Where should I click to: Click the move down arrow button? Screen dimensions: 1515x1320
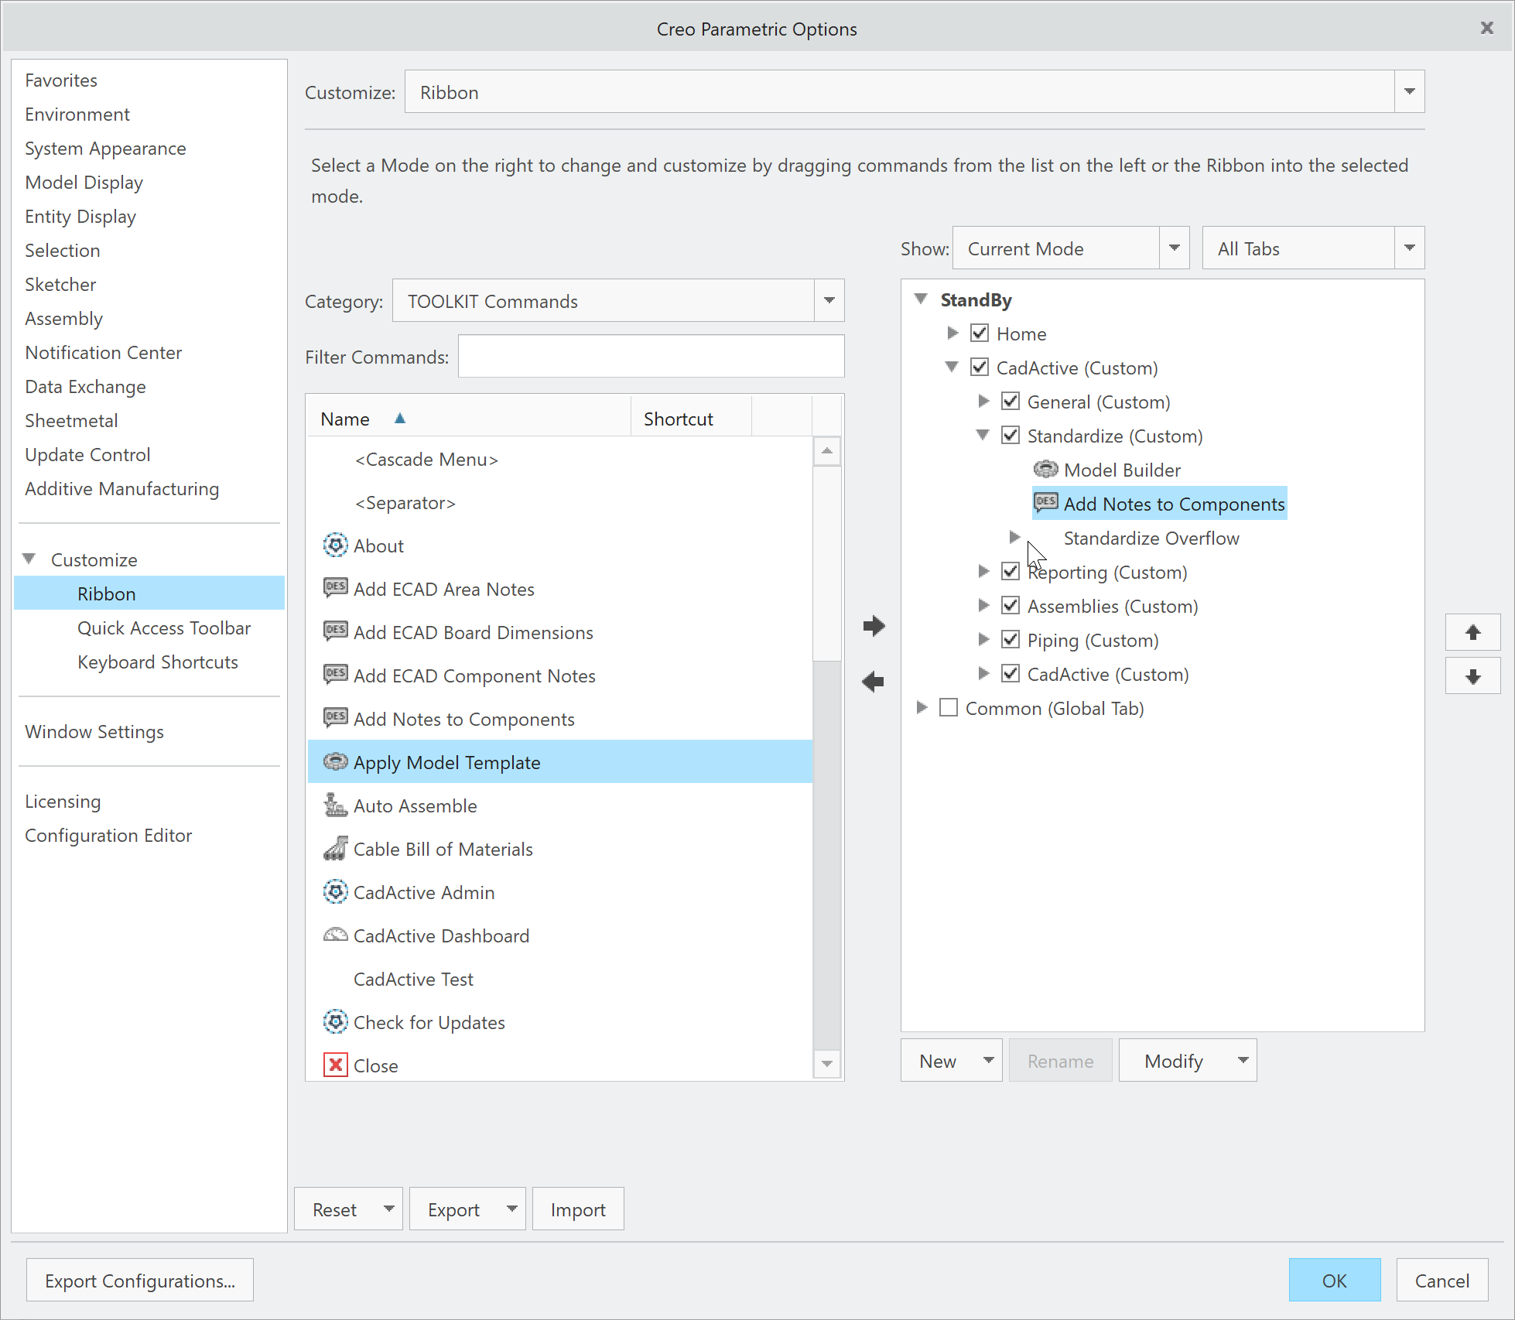[1472, 676]
